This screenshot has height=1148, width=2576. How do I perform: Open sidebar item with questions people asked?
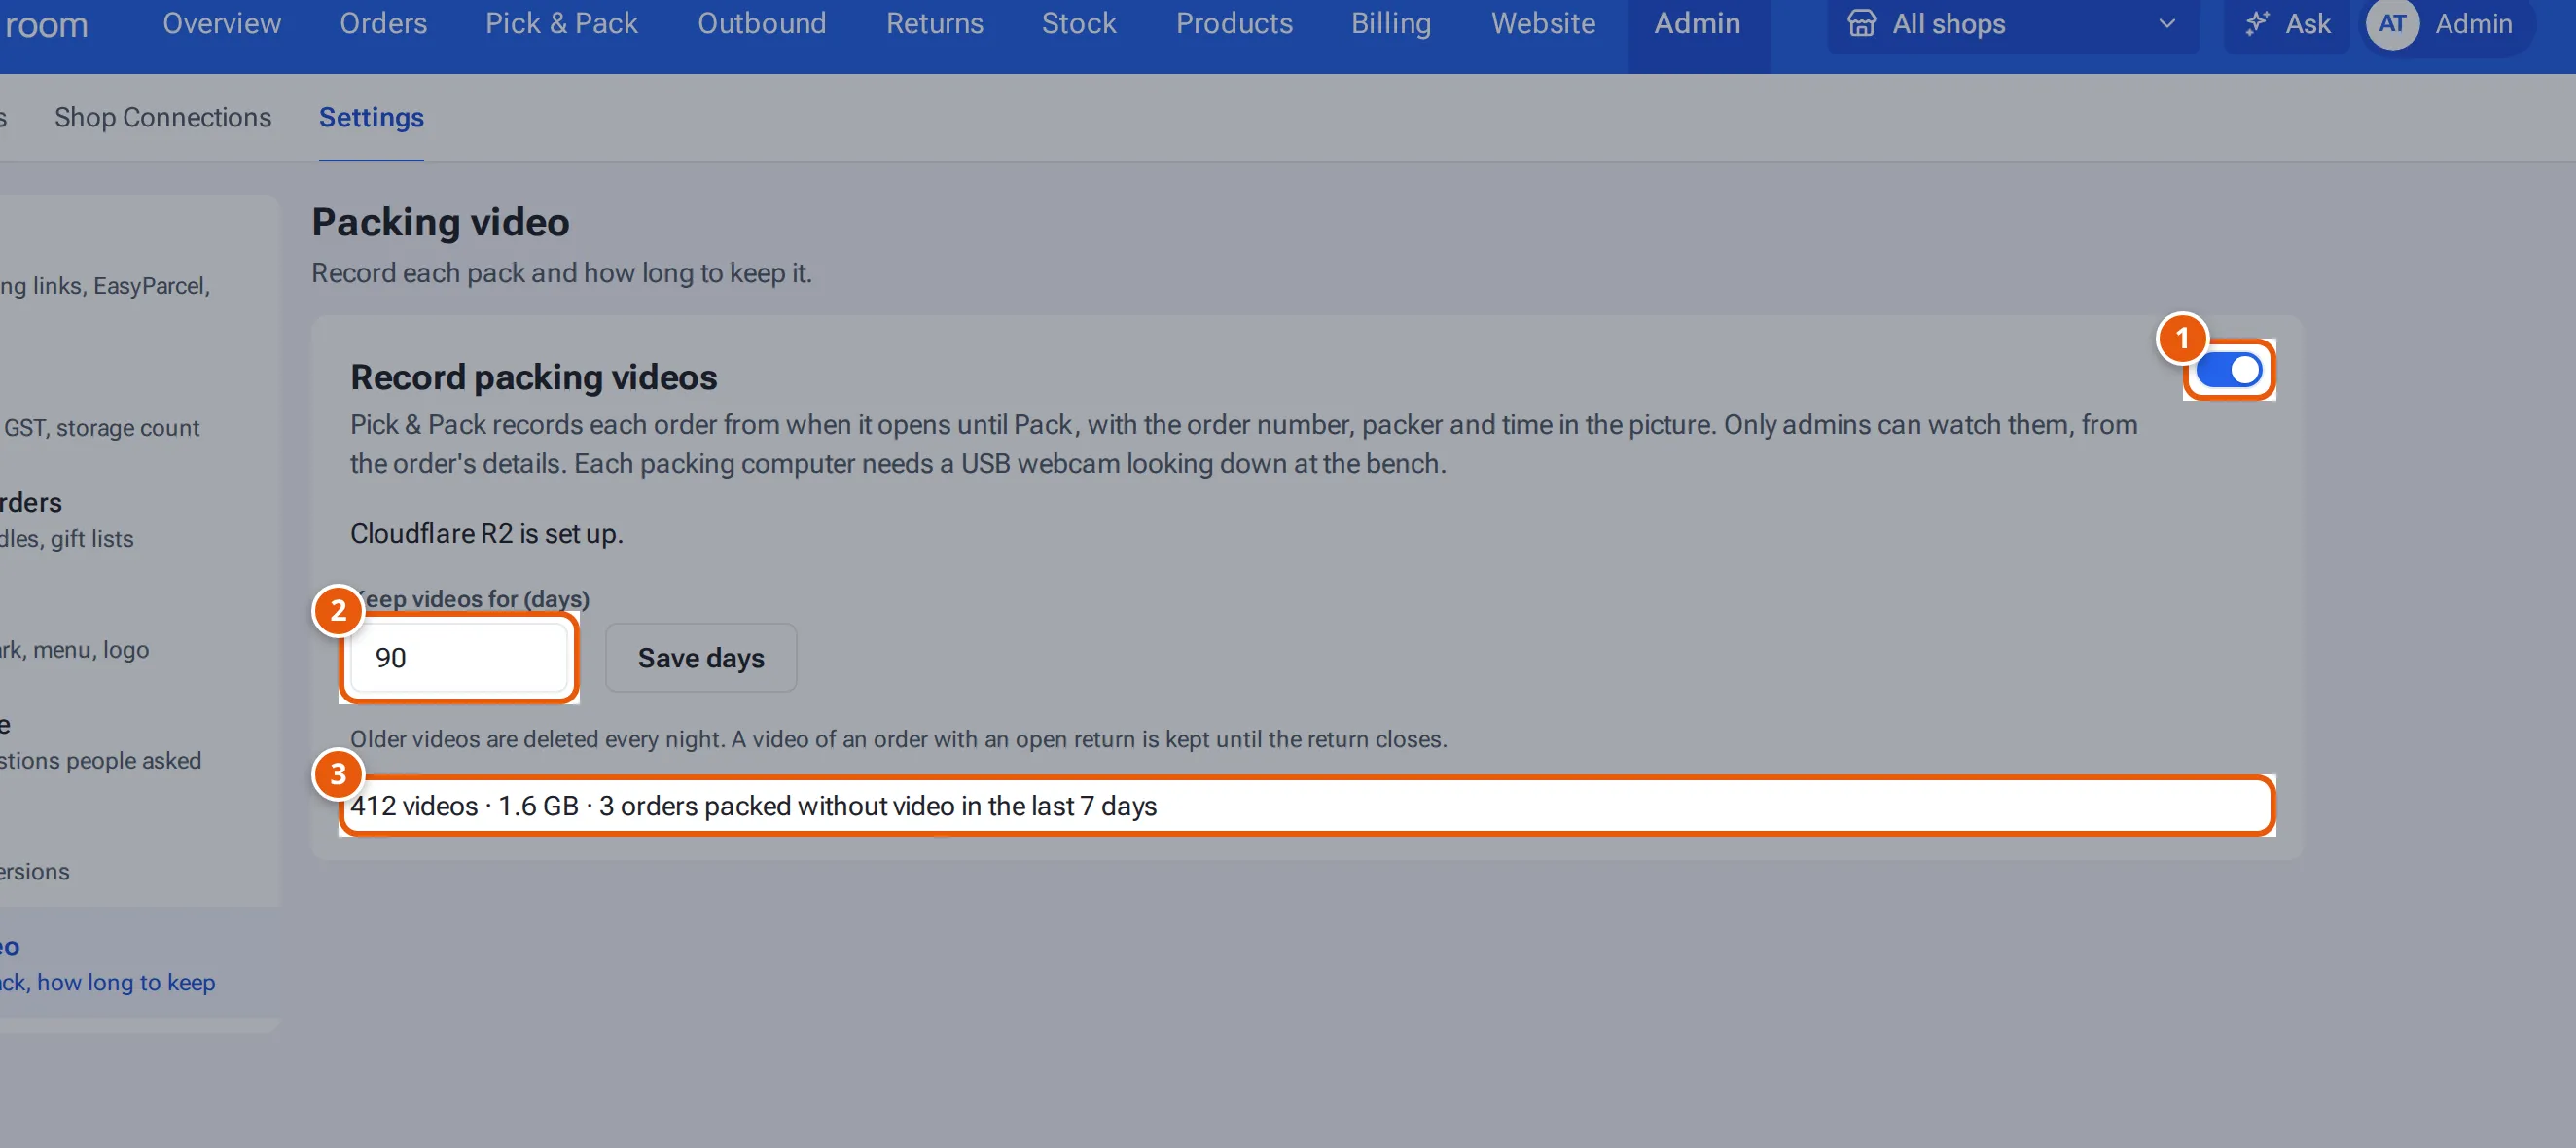pyautogui.click(x=101, y=743)
